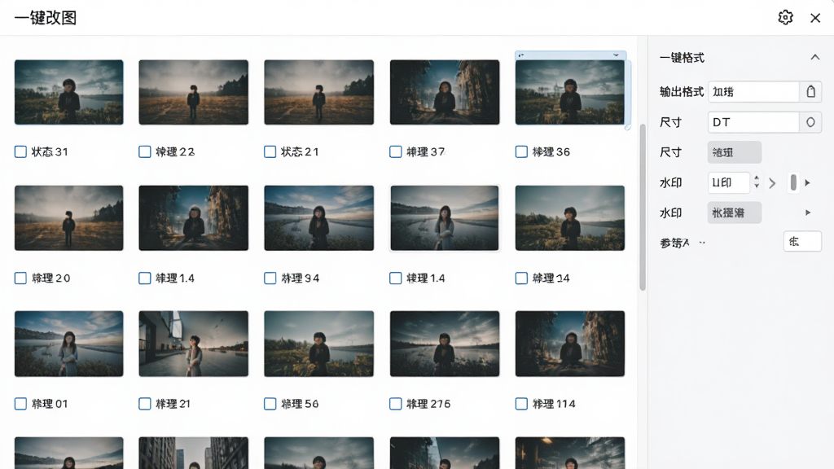Close the 一键改图 window
This screenshot has height=469, width=834.
(x=814, y=18)
